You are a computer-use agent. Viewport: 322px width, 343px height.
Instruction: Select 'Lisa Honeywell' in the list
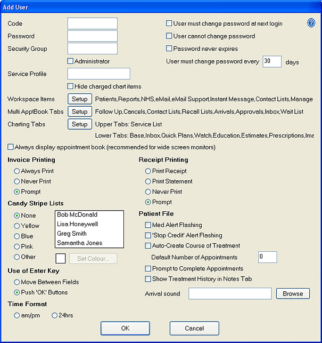pos(89,224)
